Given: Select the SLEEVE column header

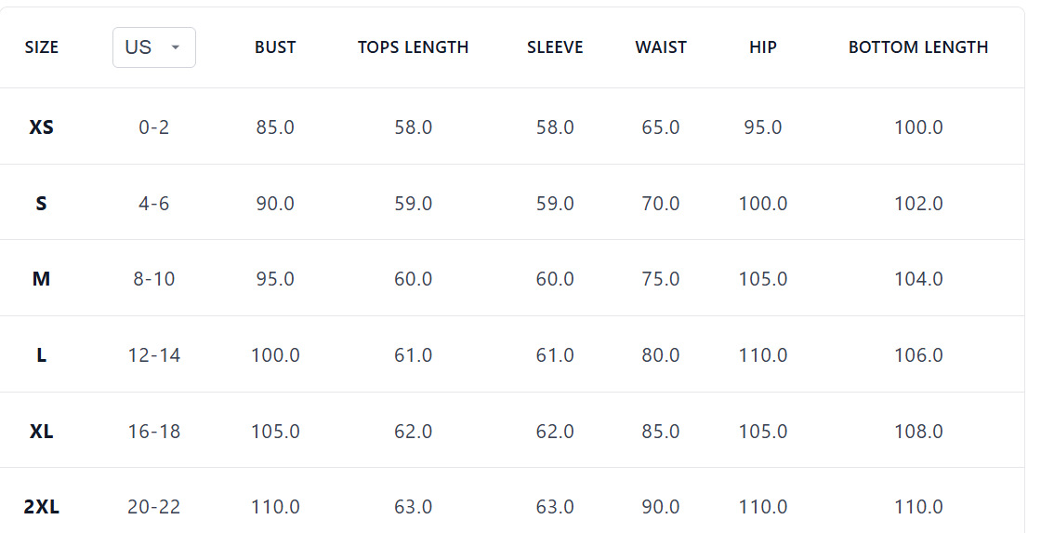Looking at the screenshot, I should click(x=555, y=47).
